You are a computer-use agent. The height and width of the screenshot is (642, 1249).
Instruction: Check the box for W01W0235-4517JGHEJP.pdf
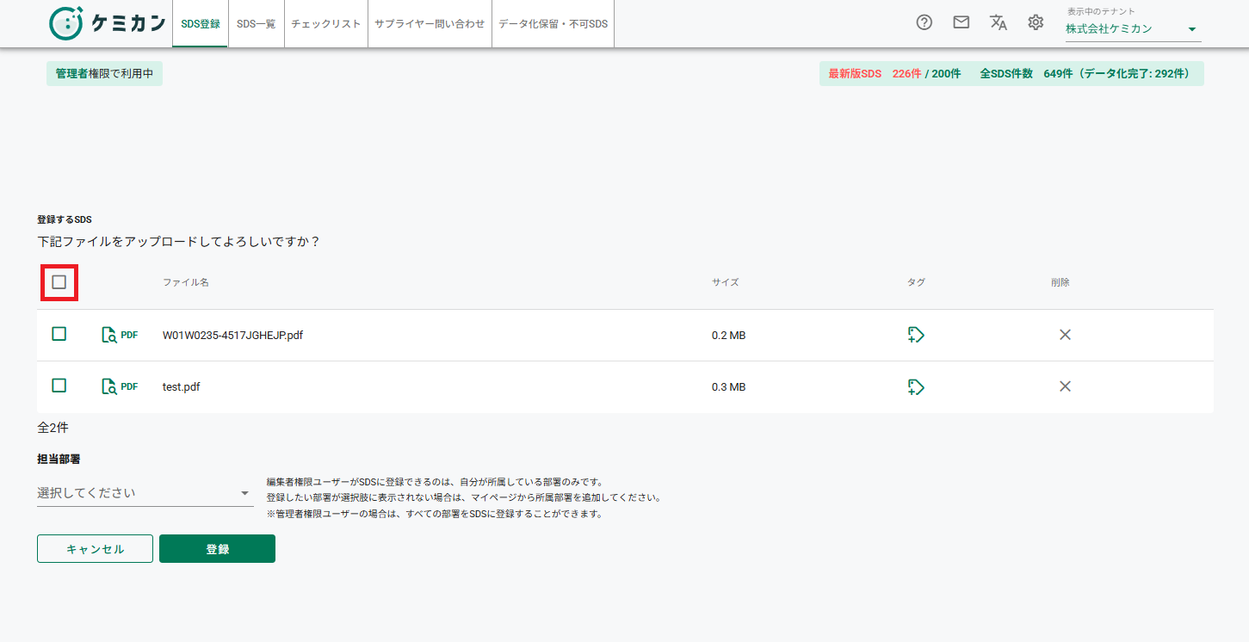click(59, 334)
